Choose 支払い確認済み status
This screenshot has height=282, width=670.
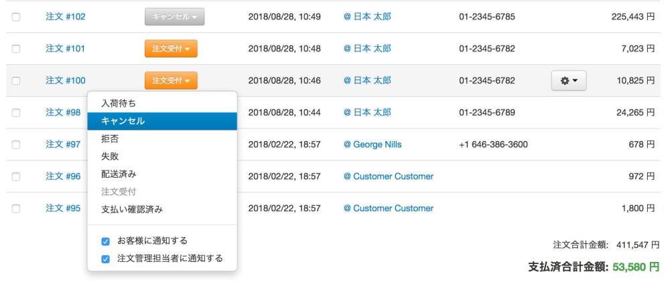coord(132,209)
